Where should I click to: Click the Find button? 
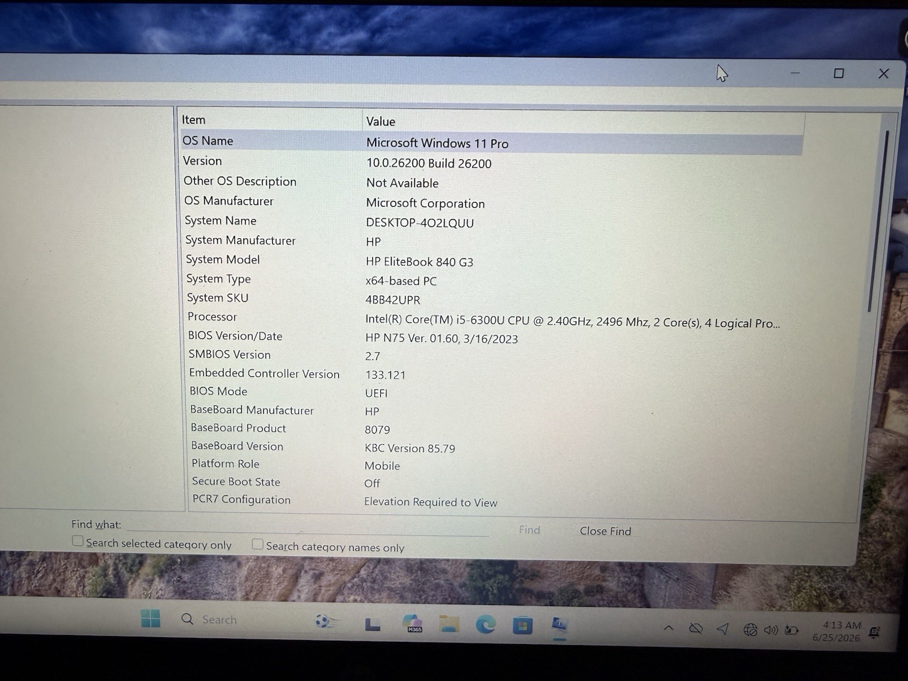point(529,530)
